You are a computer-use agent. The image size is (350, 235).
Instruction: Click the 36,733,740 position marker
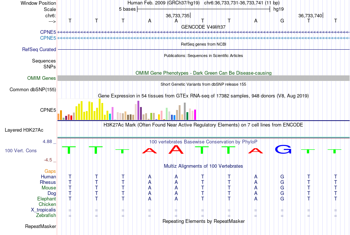[x=310, y=15]
